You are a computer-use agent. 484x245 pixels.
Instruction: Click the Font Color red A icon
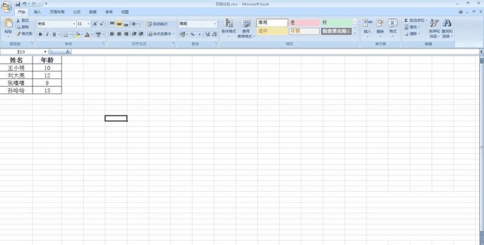pos(87,34)
